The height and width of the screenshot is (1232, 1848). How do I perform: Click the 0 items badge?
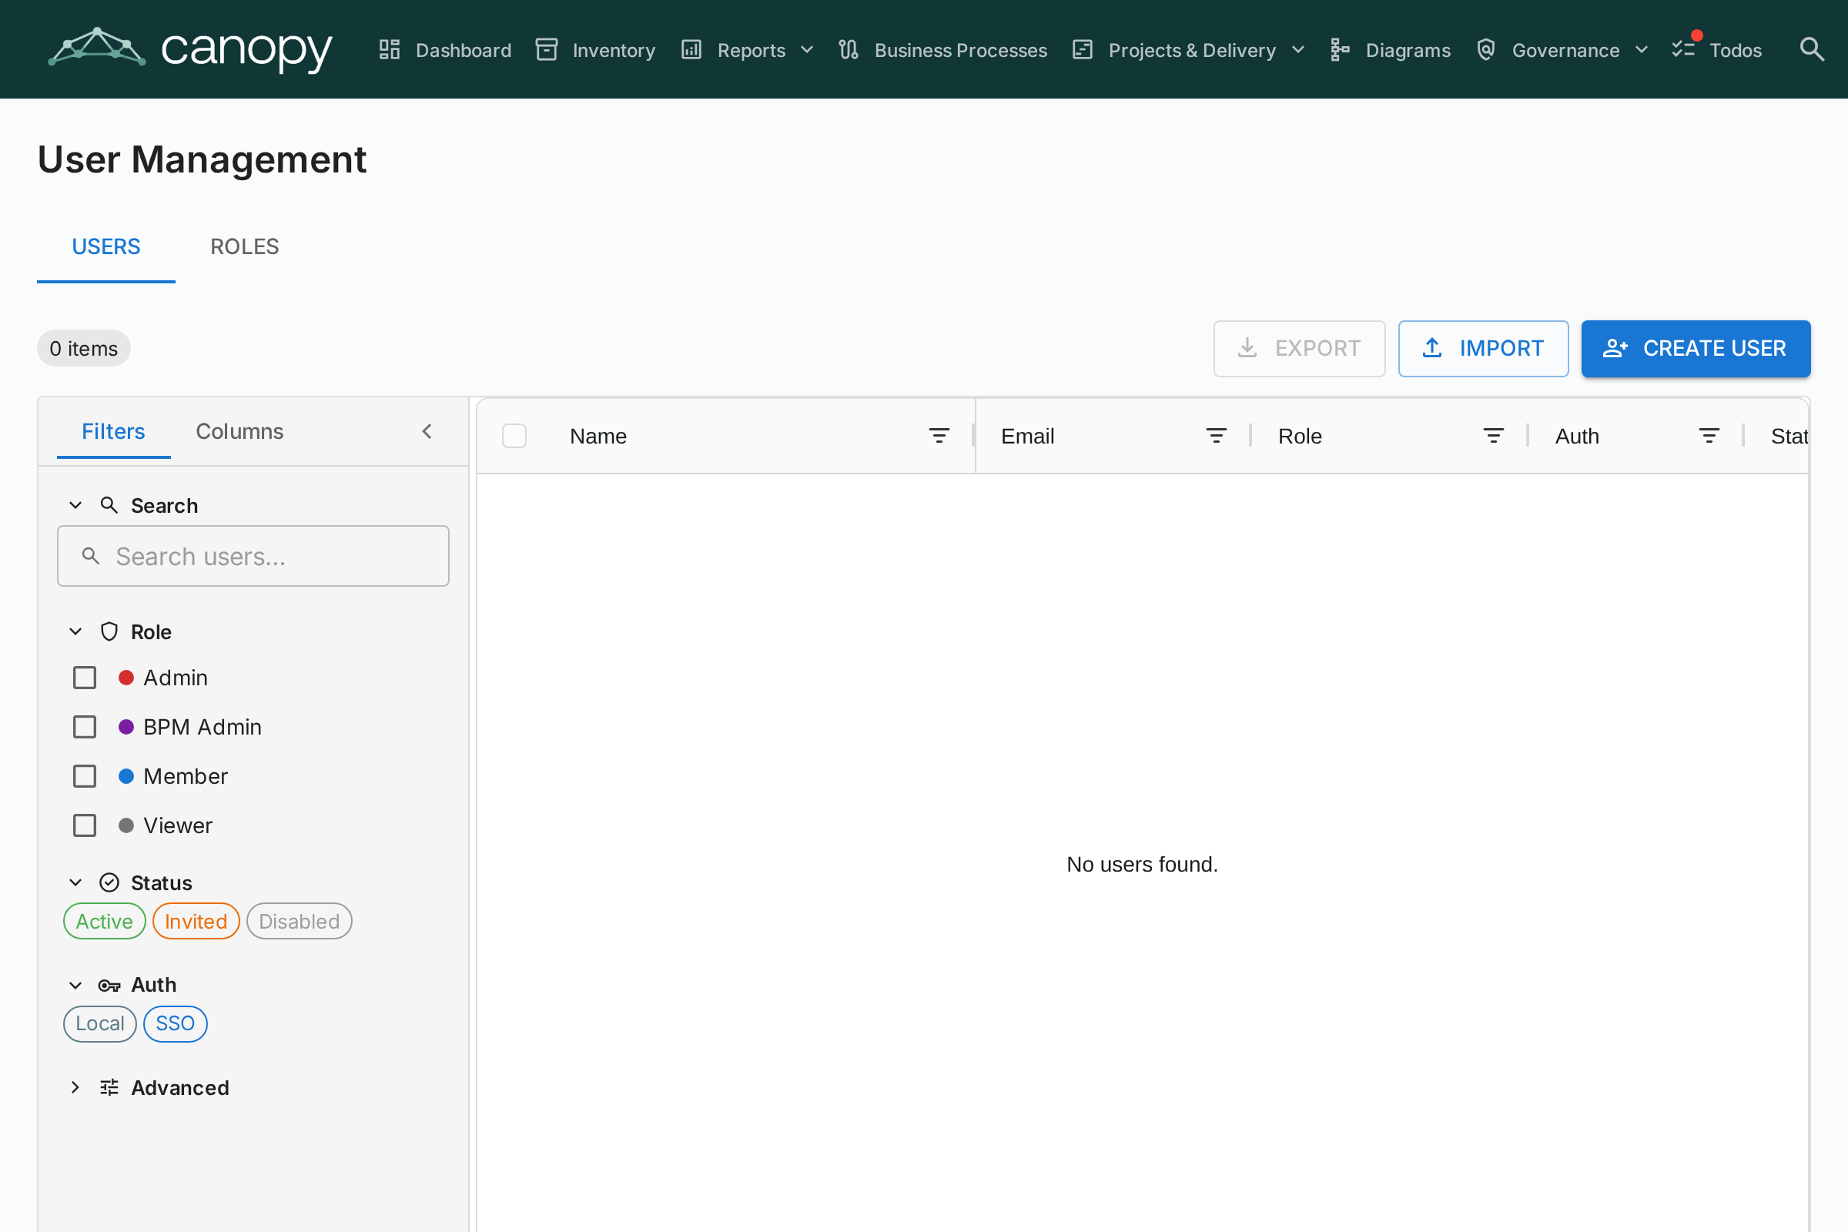point(84,348)
